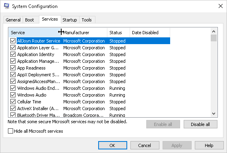Close the System Configuration window
Image resolution: width=227 pixels, height=153 pixels.
pos(221,6)
